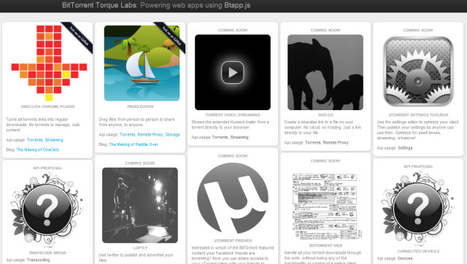Click the Coming Soon label above BitTorrent Web sketch

325,161
